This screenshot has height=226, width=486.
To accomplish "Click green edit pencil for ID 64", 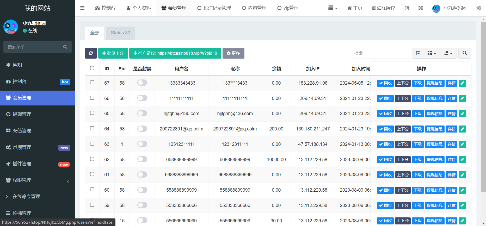I will tap(462, 129).
